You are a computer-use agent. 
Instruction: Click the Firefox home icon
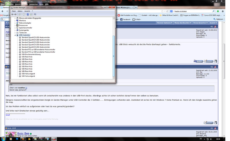(x=223, y=11)
